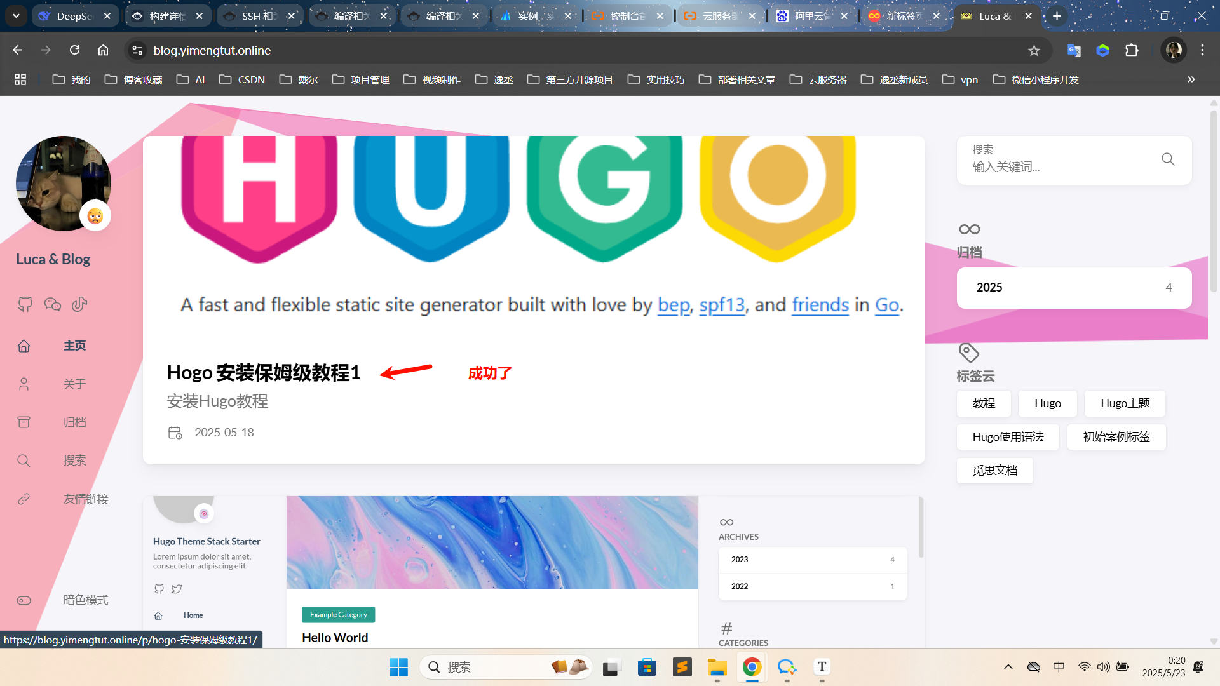Screen dimensions: 1220x686
Task: Click the taskbar 搜索 search box
Action: [506, 667]
